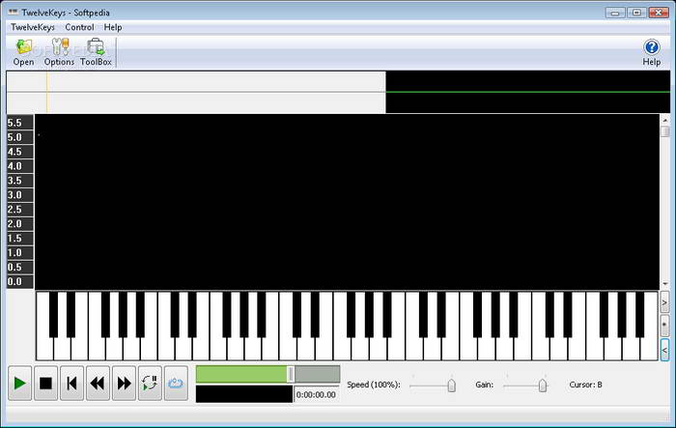Open the Options tool
676x428 pixels.
click(x=59, y=52)
